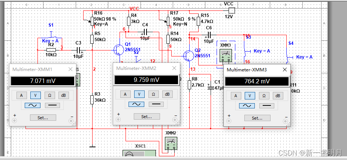Select resistor R15 4.7kΩ symbol
This screenshot has width=347, height=160.
pos(199,21)
